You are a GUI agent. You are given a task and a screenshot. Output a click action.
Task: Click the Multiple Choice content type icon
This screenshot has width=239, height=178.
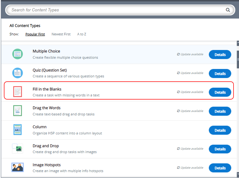17,54
